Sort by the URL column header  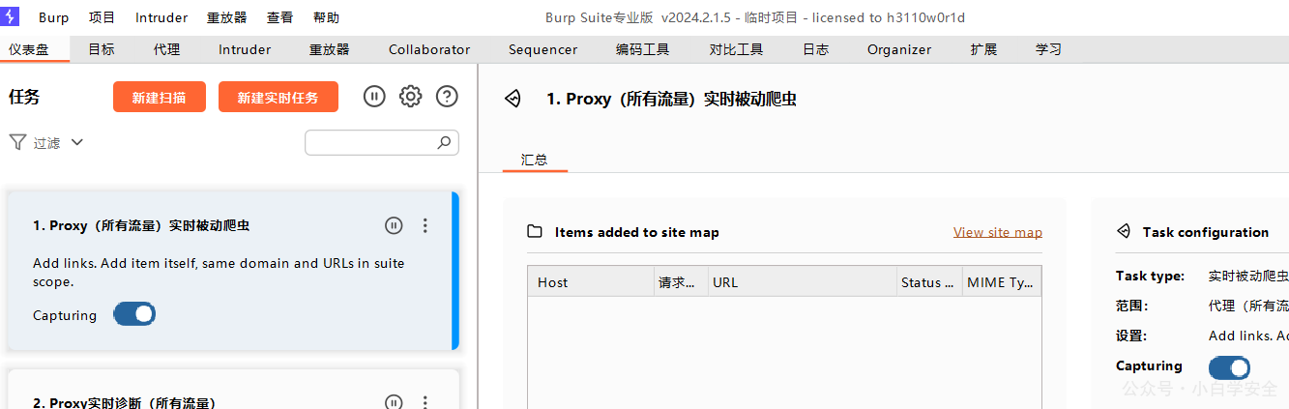(803, 281)
